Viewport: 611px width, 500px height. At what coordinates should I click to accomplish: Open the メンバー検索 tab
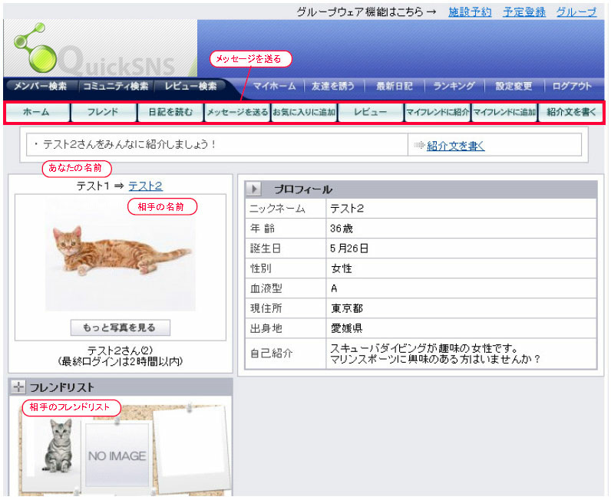tap(40, 87)
